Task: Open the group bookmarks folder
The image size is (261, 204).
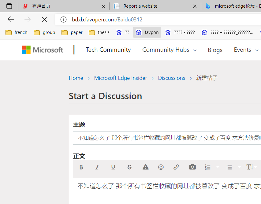Action: point(44,32)
